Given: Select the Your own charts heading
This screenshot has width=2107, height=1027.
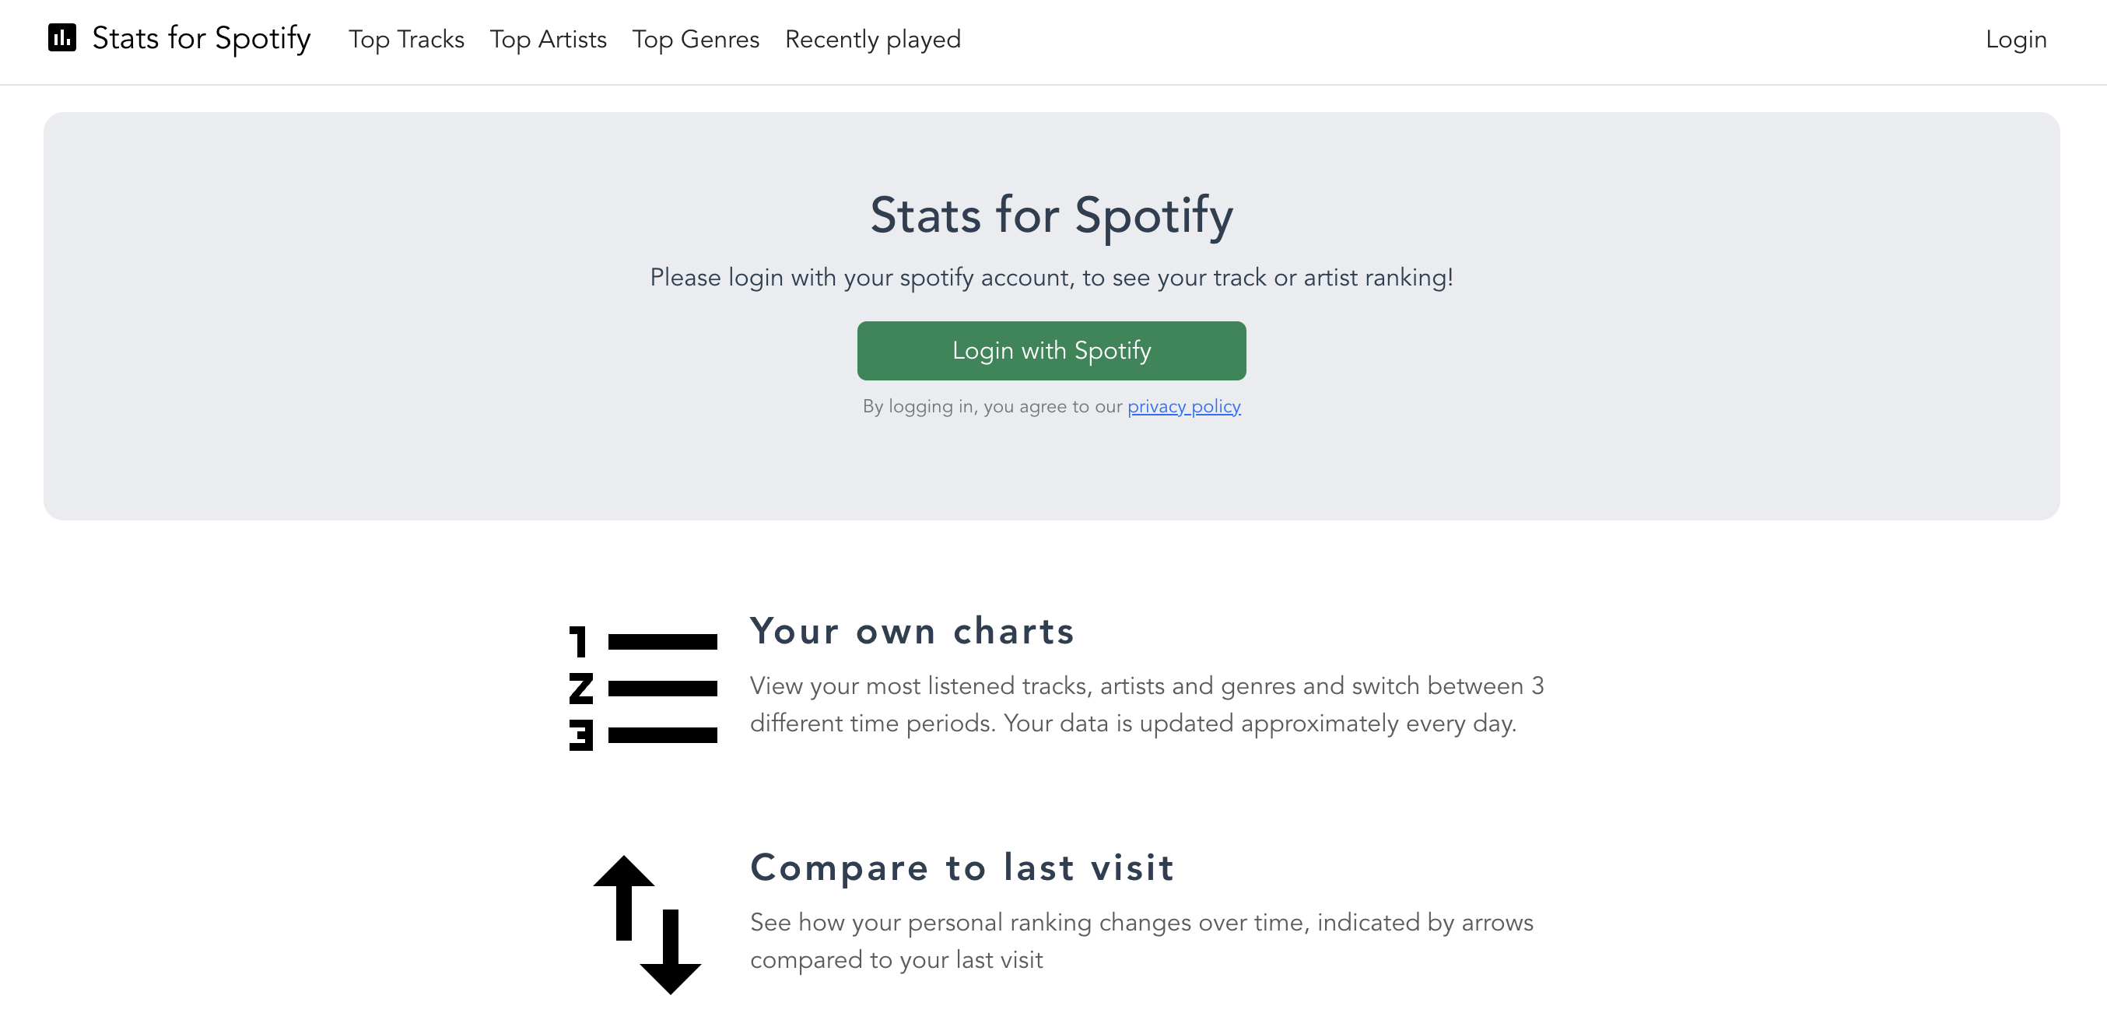Looking at the screenshot, I should (x=912, y=630).
